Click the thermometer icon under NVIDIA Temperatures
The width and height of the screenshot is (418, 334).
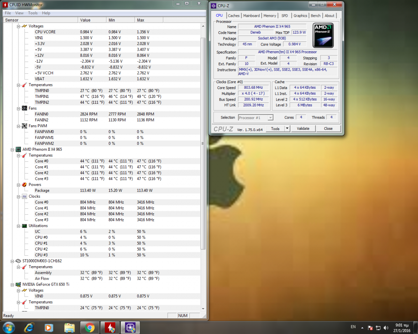tap(24, 302)
